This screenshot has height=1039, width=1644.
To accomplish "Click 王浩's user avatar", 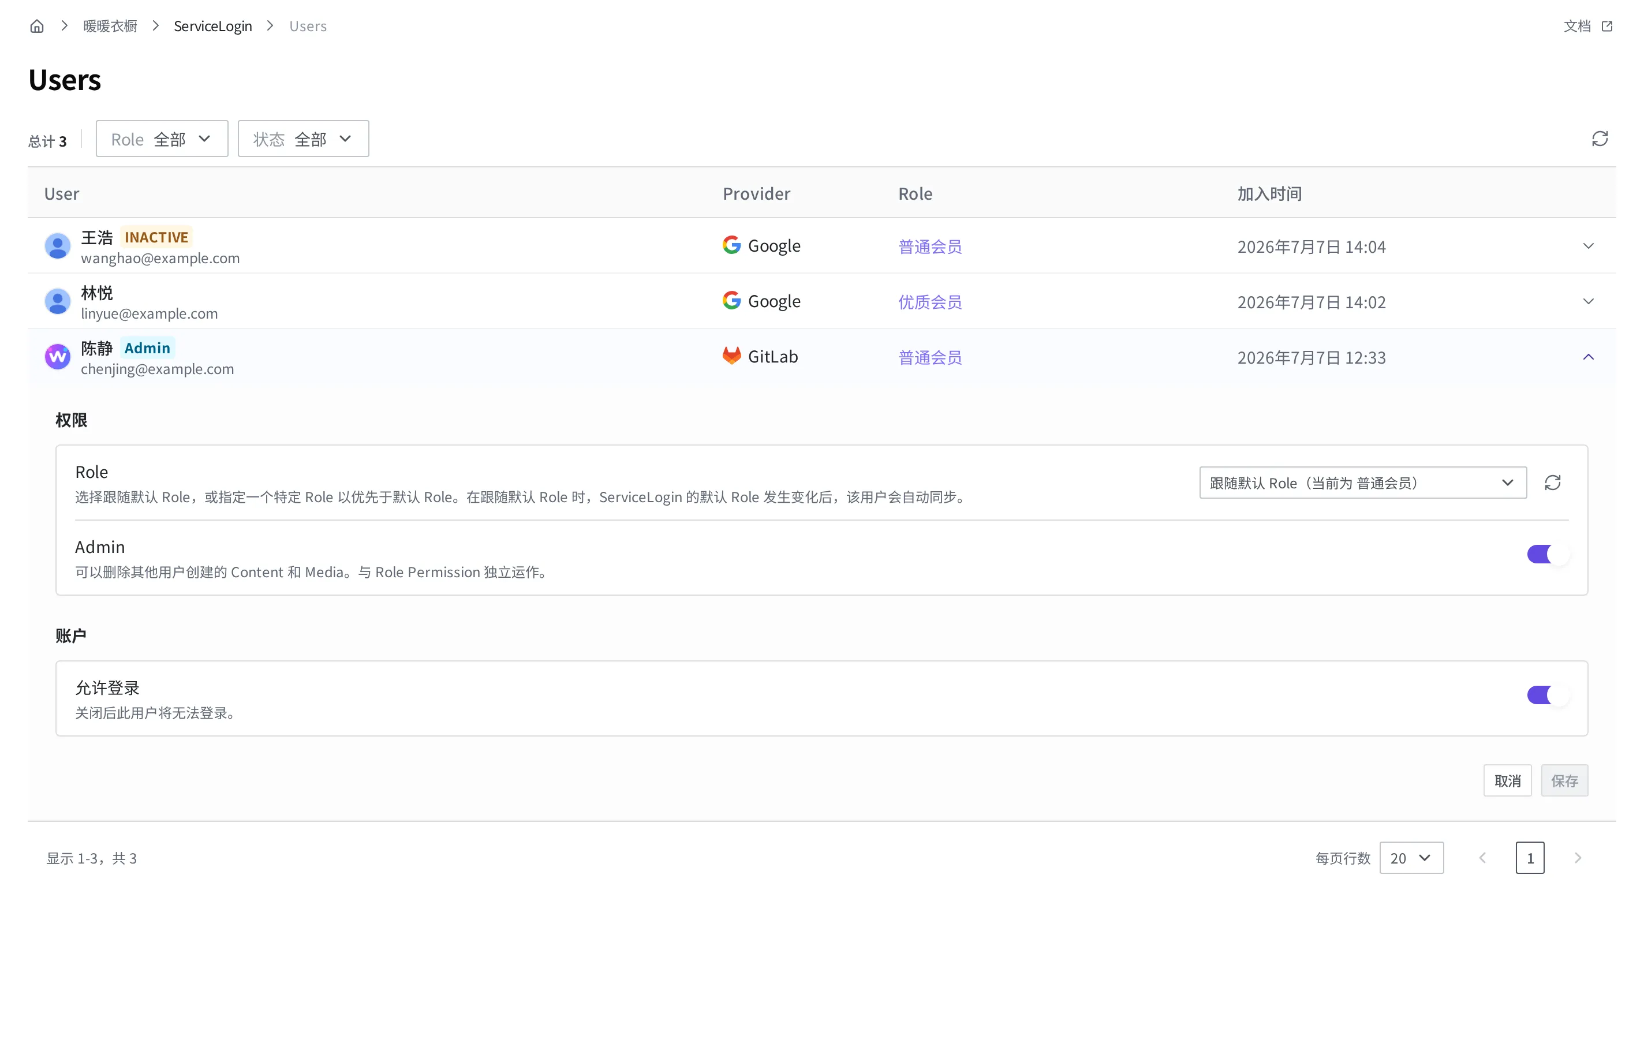I will pyautogui.click(x=57, y=246).
